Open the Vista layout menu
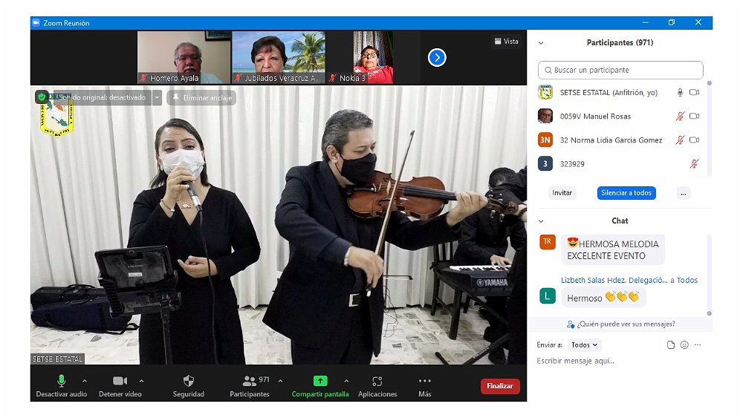The height and width of the screenshot is (418, 743). coord(506,42)
